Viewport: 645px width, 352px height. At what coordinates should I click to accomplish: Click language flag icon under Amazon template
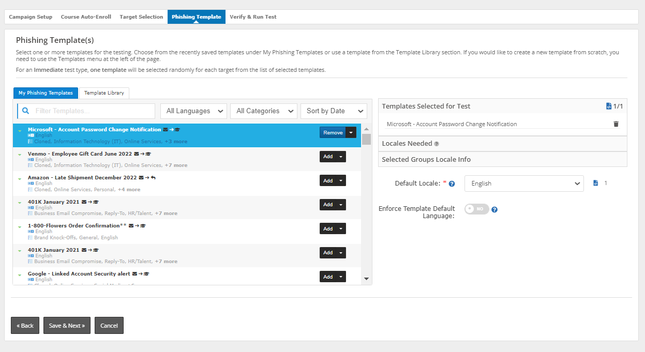coord(31,183)
